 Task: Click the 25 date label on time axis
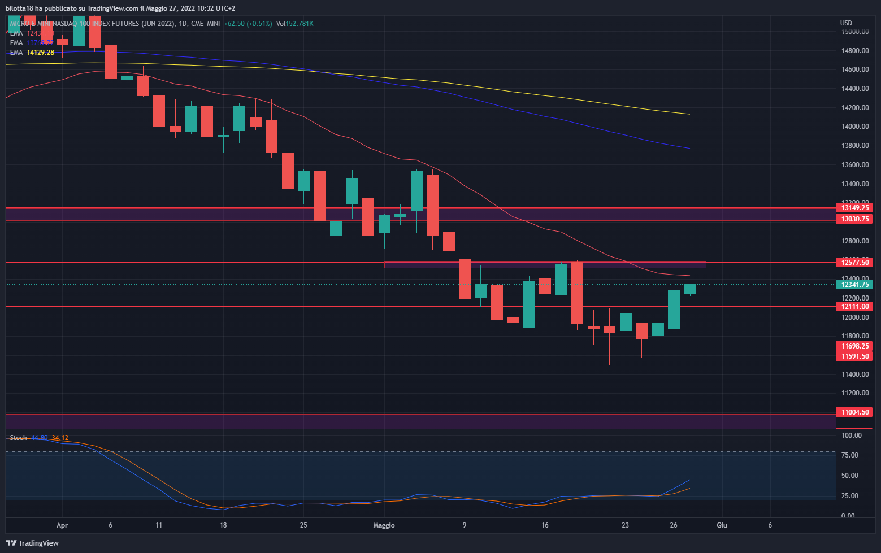tap(303, 525)
